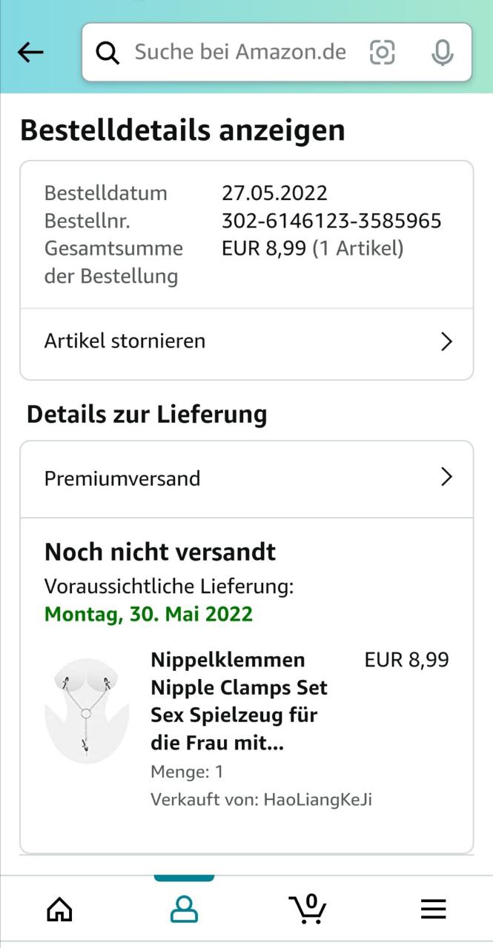Viewport: 493px width, 948px height.
Task: Open the Nippelklemmen product title link
Action: (239, 701)
